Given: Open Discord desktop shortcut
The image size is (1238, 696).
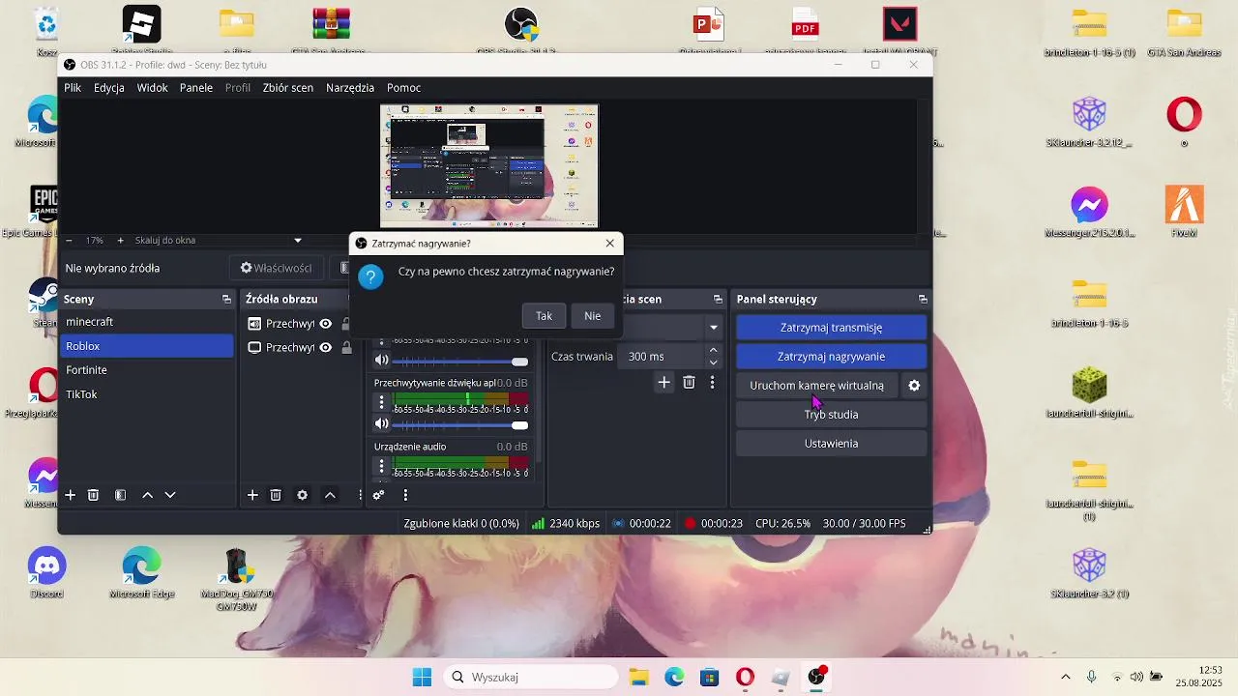Looking at the screenshot, I should (45, 572).
